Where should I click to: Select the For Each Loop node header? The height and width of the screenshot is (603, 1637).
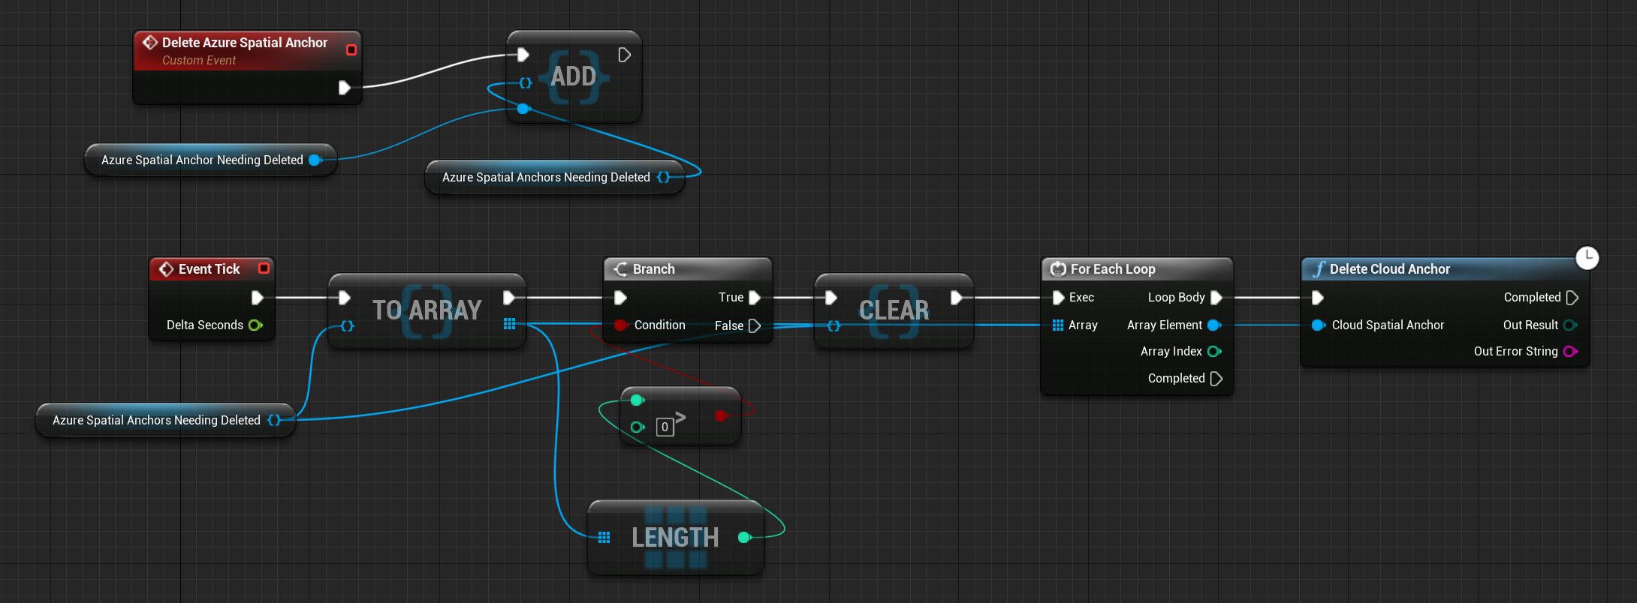(1137, 268)
